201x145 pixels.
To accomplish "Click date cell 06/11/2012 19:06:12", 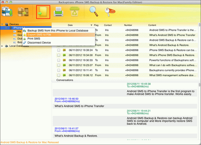I will (x=81, y=75).
